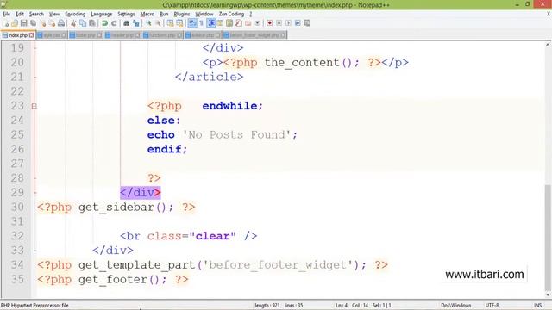
Task: Close the before_footer_widget.php tab
Action: tap(284, 35)
